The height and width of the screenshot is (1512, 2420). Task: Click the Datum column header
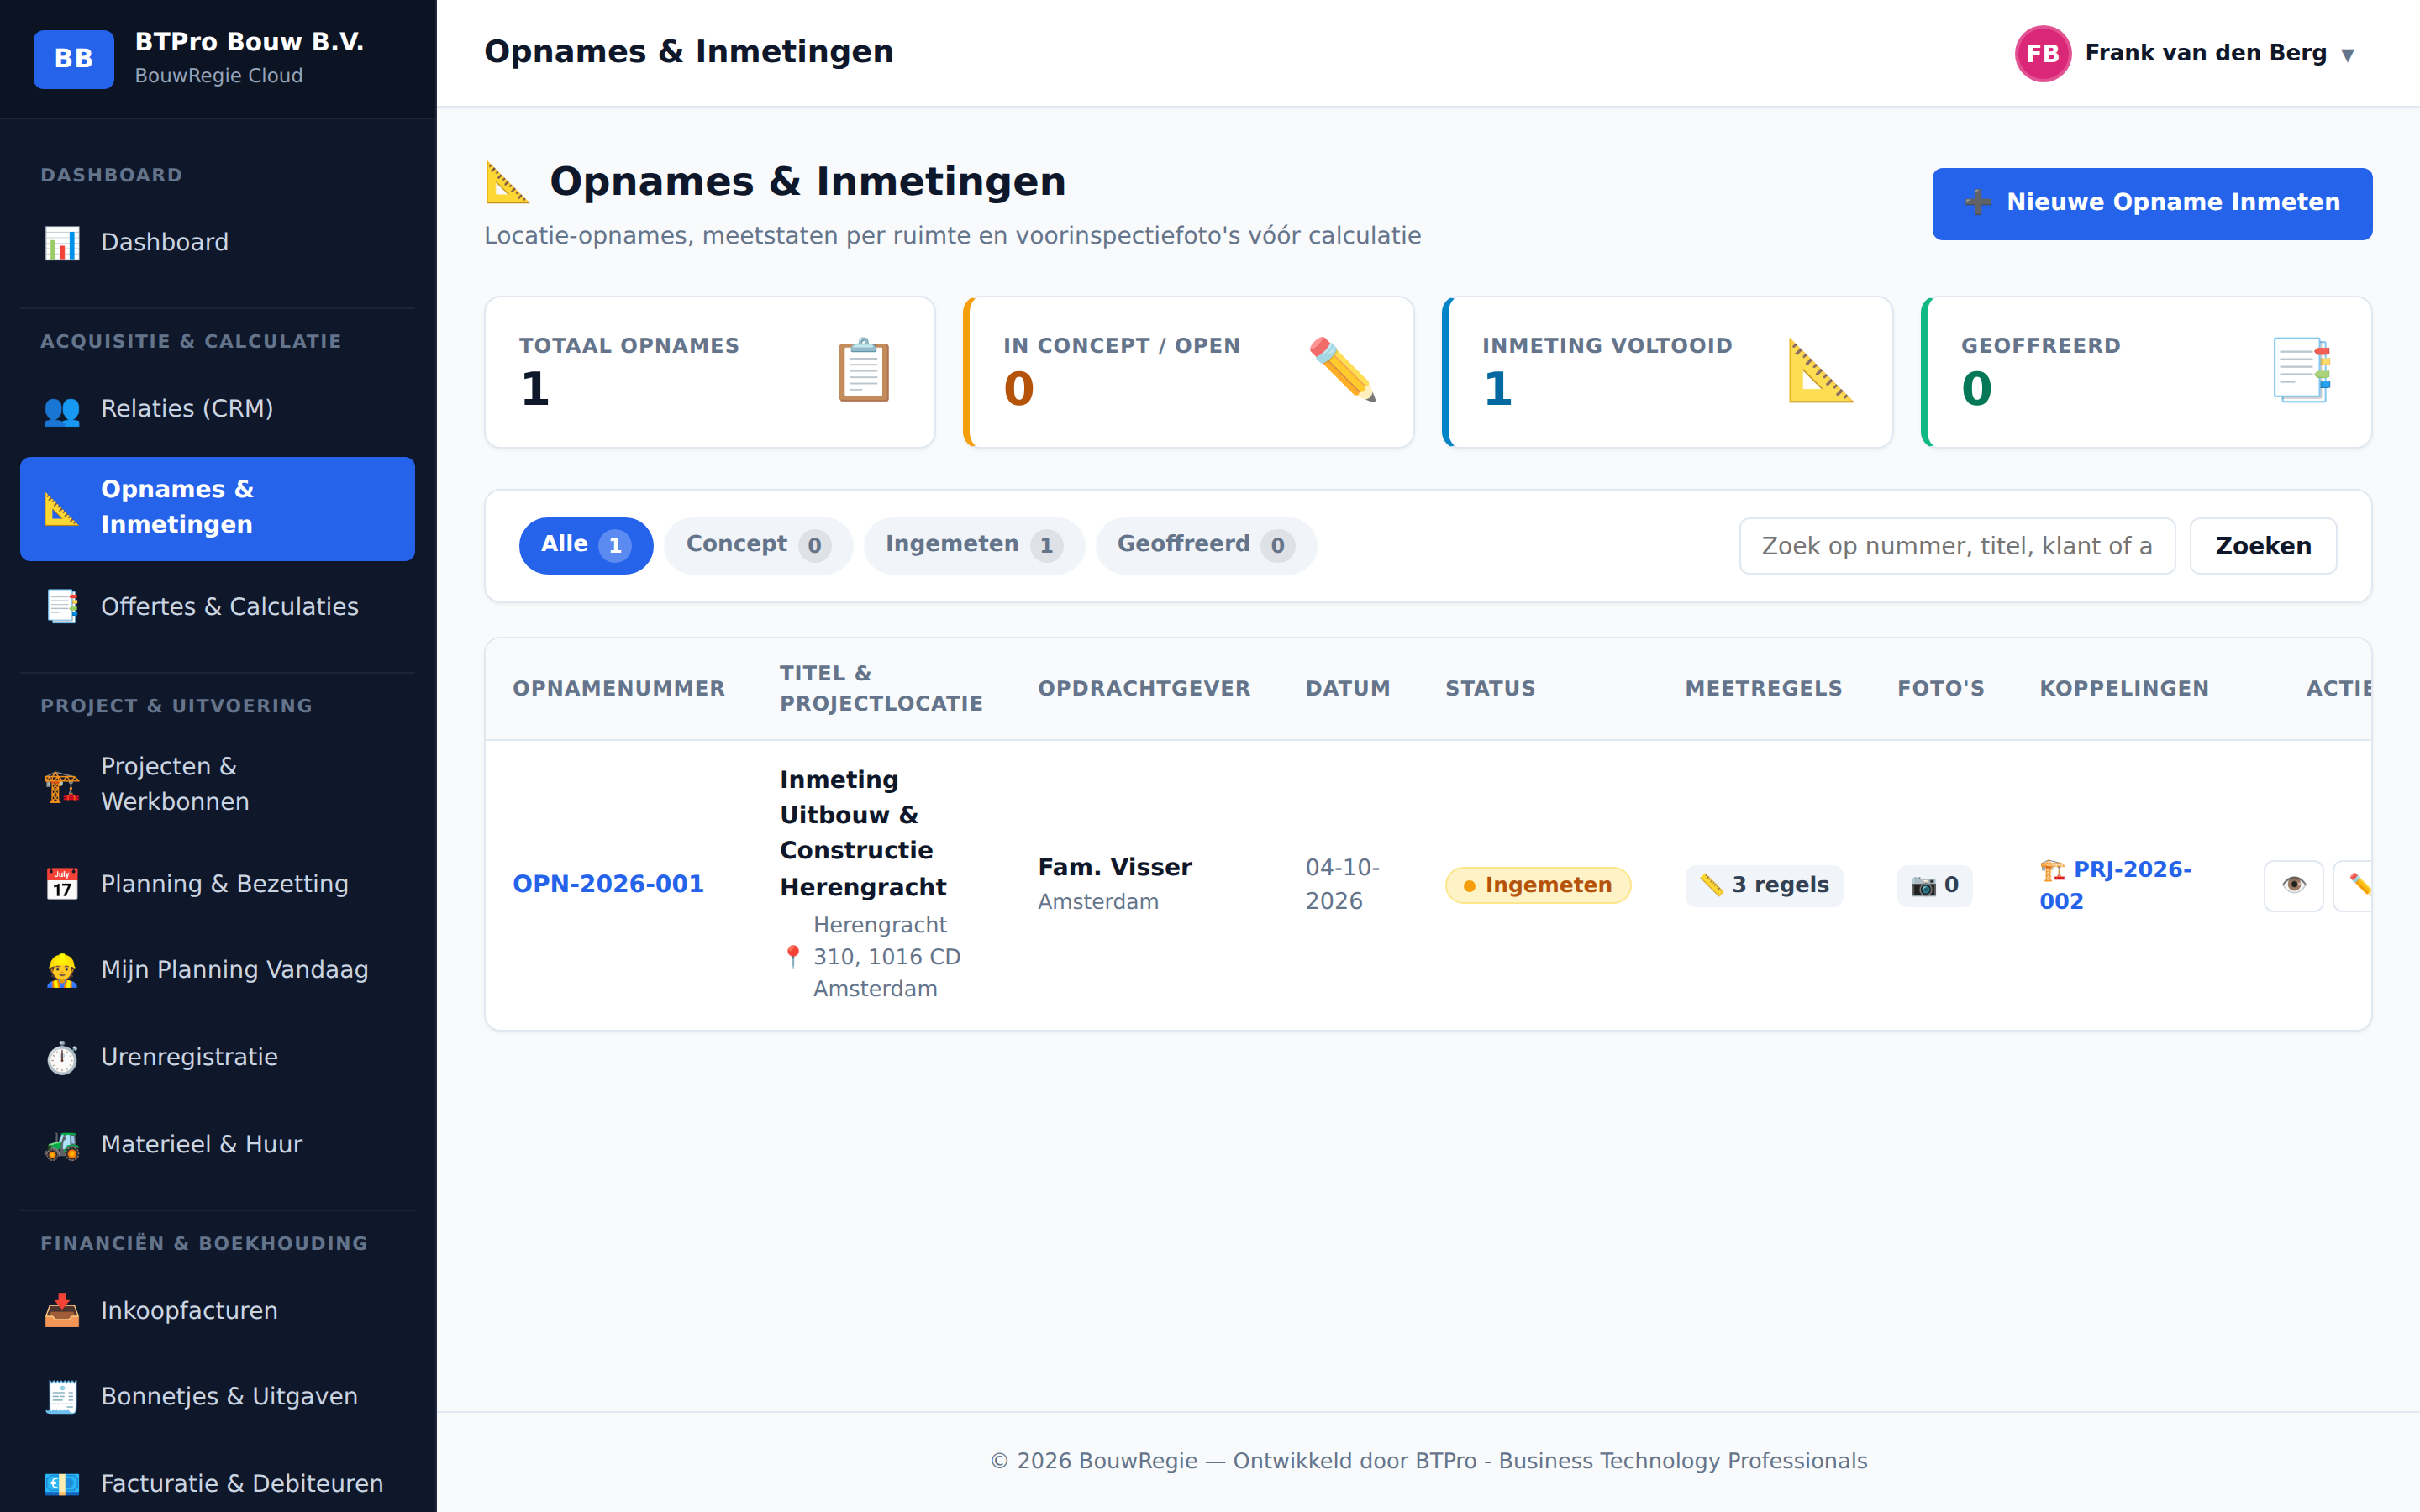click(x=1348, y=688)
